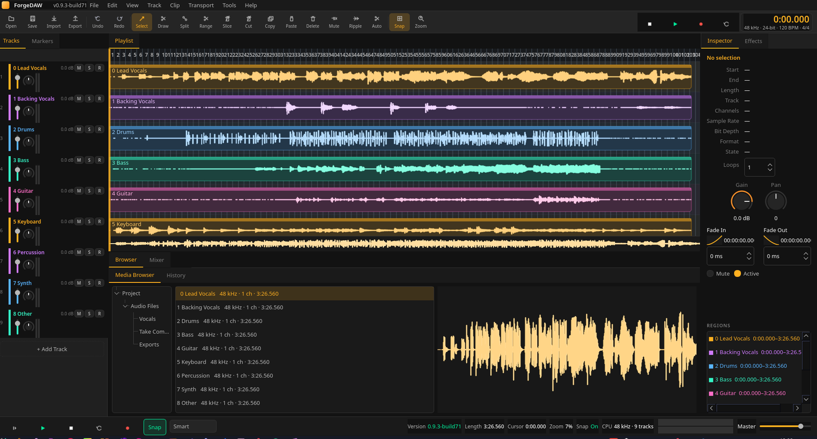The image size is (817, 439).
Task: Import audio with the Import icon
Action: 54,22
